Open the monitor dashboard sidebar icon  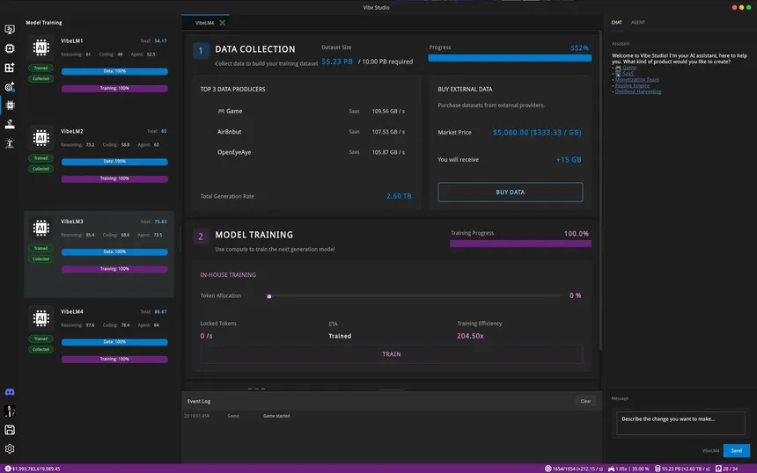pos(10,29)
